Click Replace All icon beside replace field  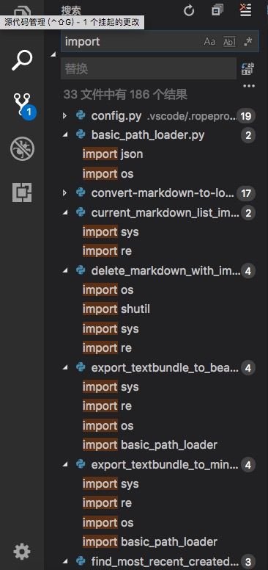coord(247,68)
